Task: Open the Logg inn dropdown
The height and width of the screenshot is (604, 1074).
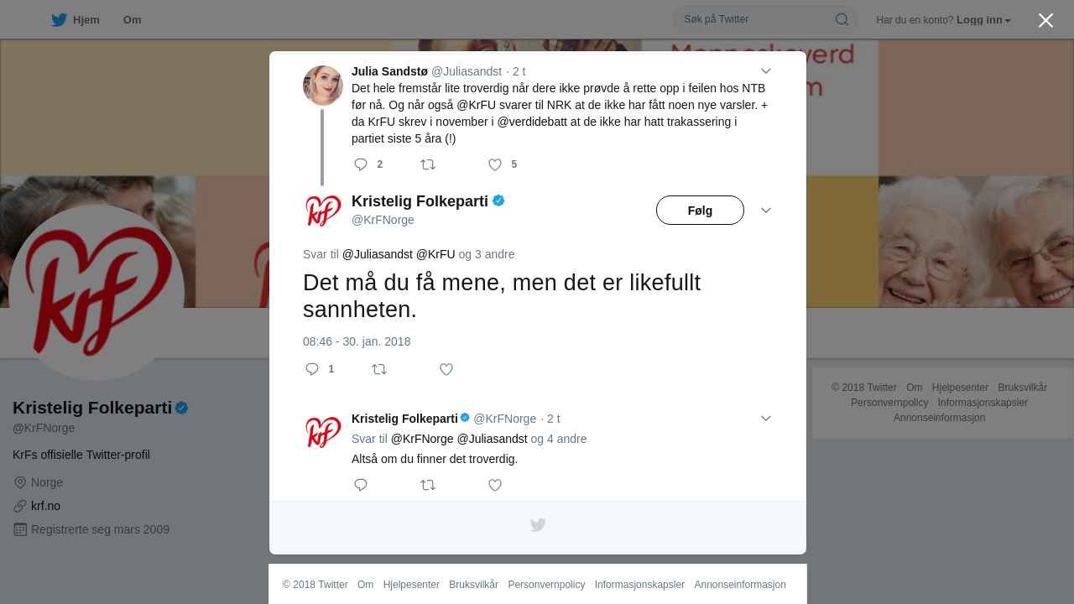Action: pos(983,20)
